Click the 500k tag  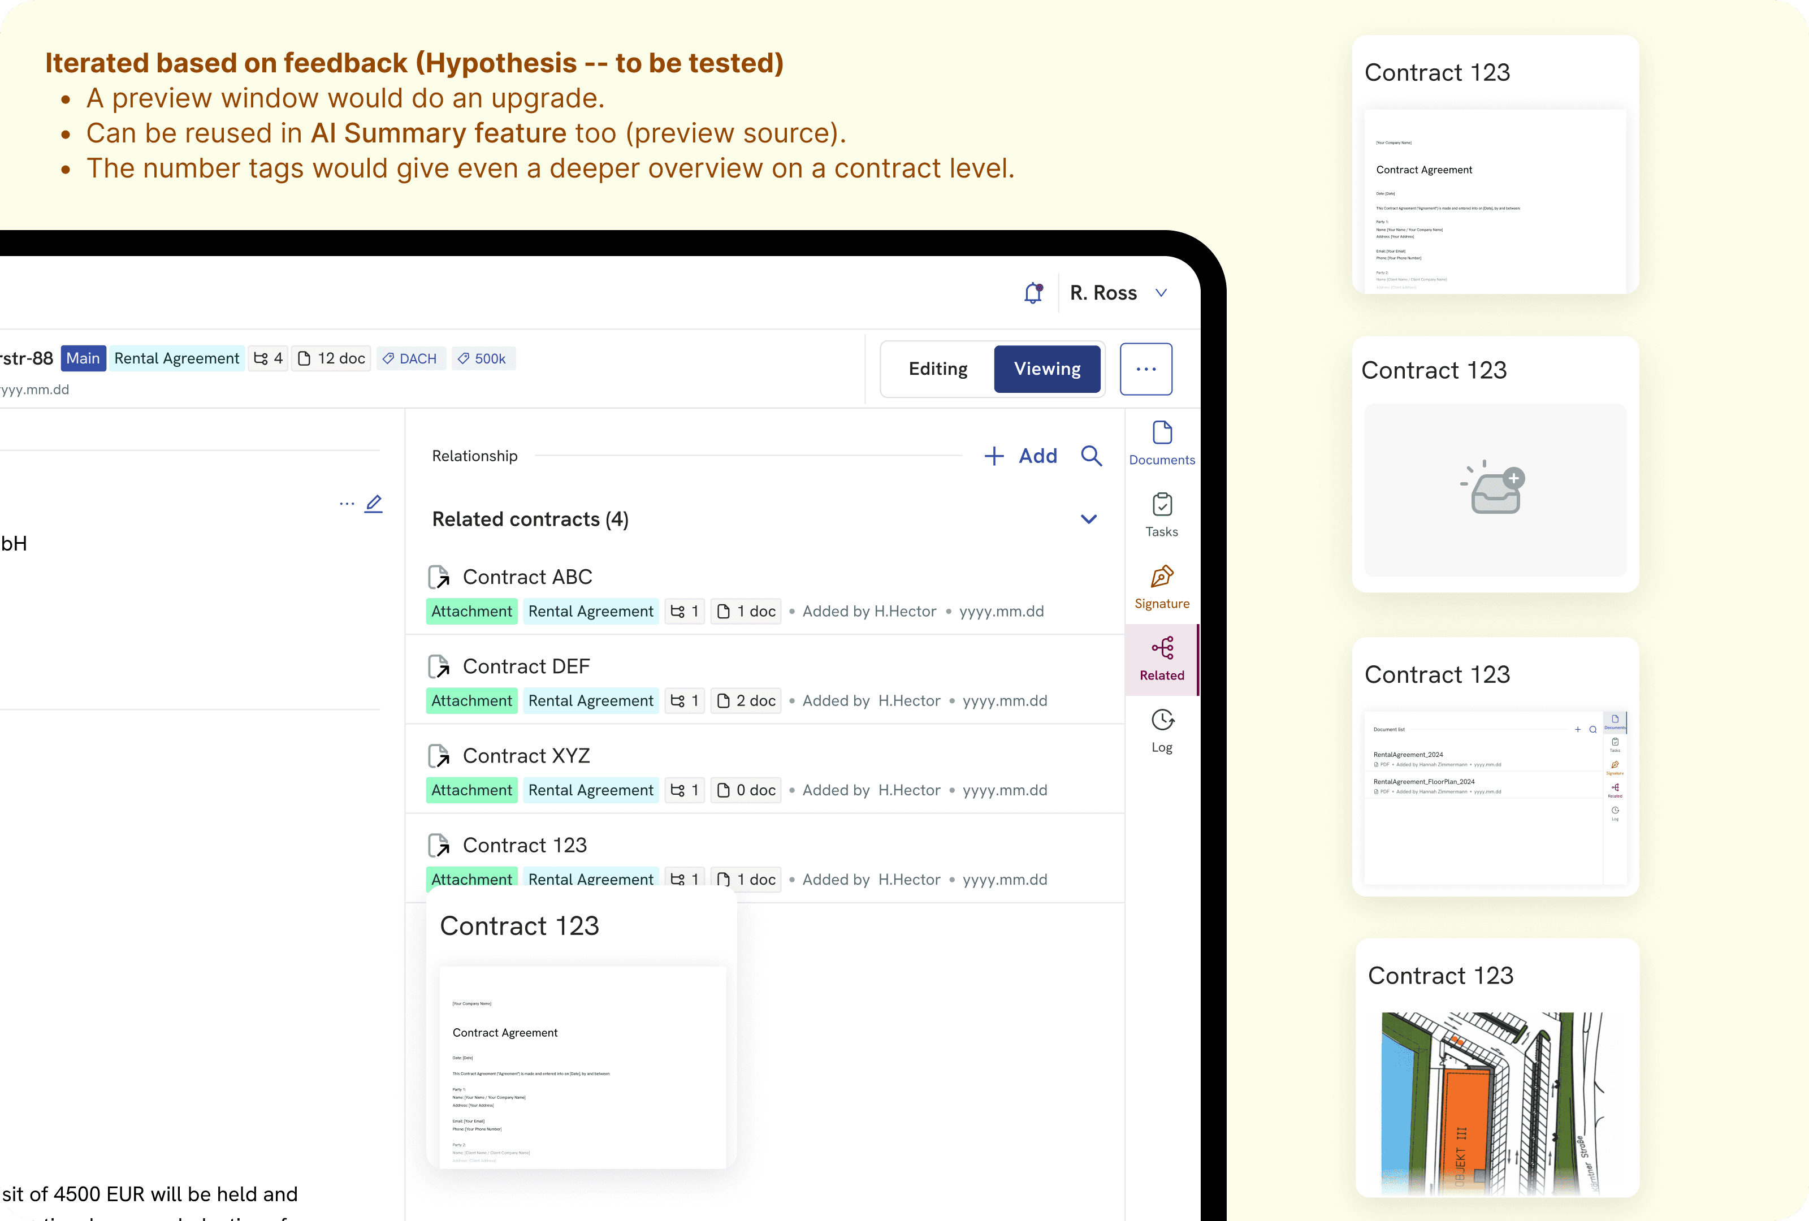click(x=483, y=359)
